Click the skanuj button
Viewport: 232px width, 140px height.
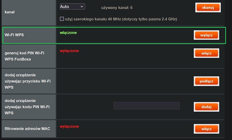pyautogui.click(x=208, y=7)
